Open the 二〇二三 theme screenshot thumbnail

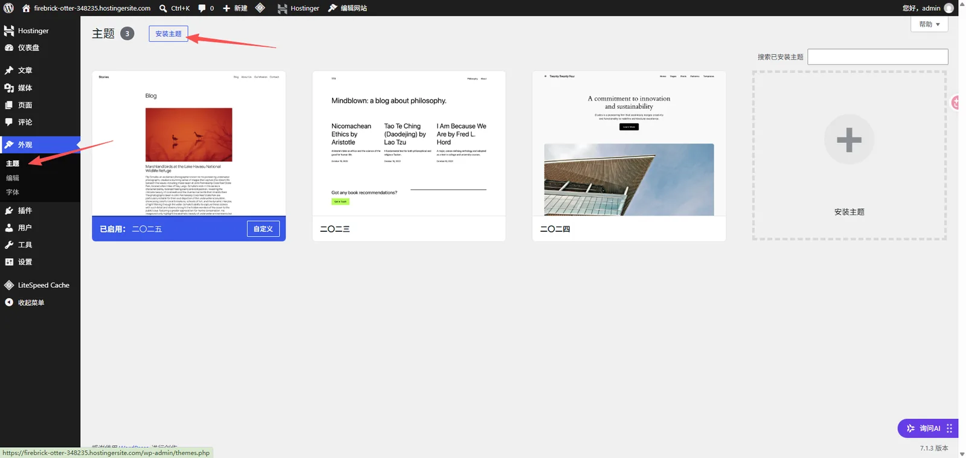(409, 144)
